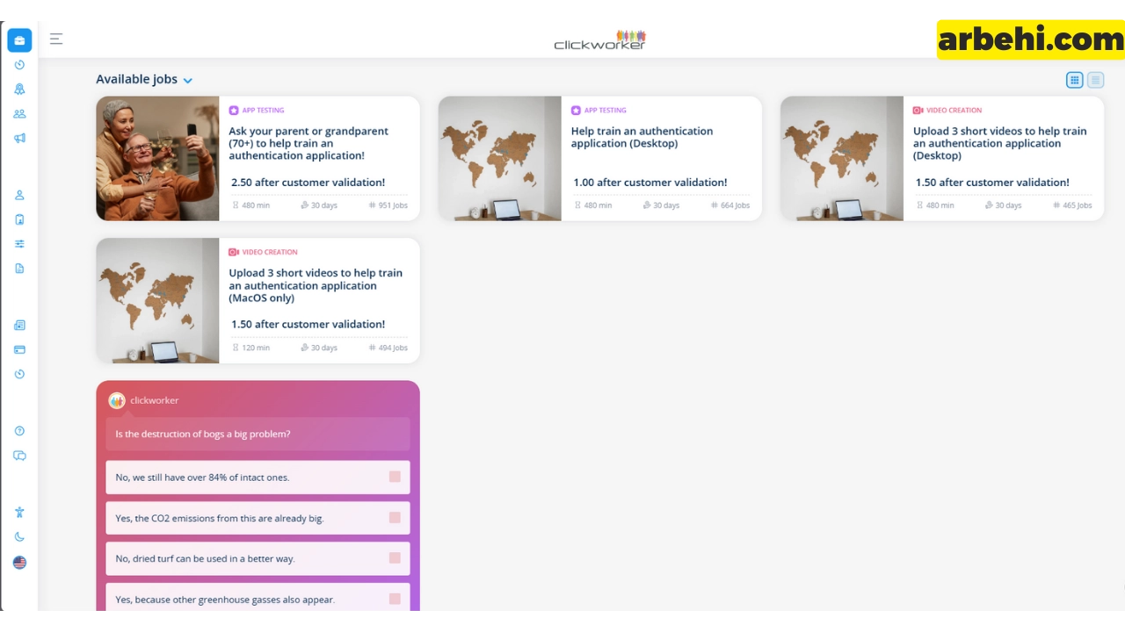Toggle dark mode with the moon icon
1125x632 pixels.
click(19, 537)
